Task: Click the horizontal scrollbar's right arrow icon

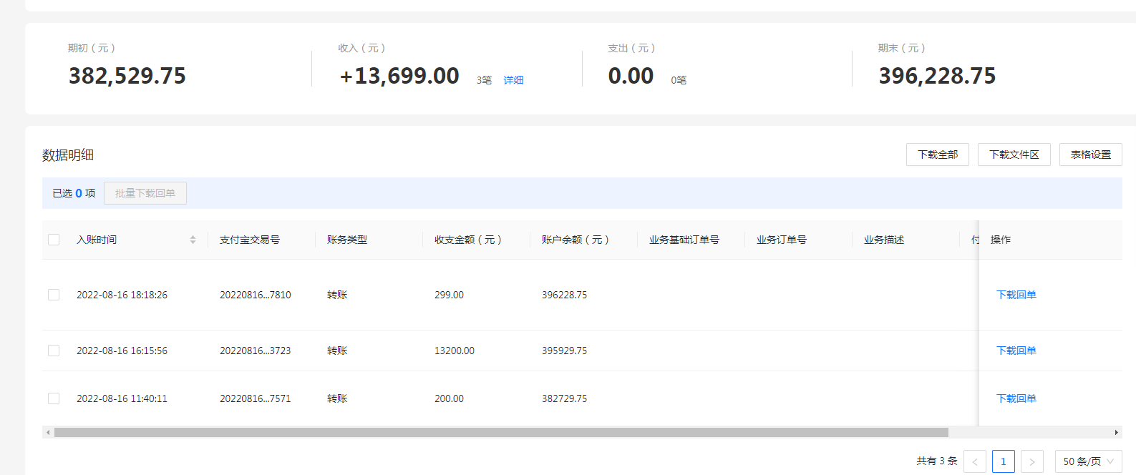Action: point(1117,432)
